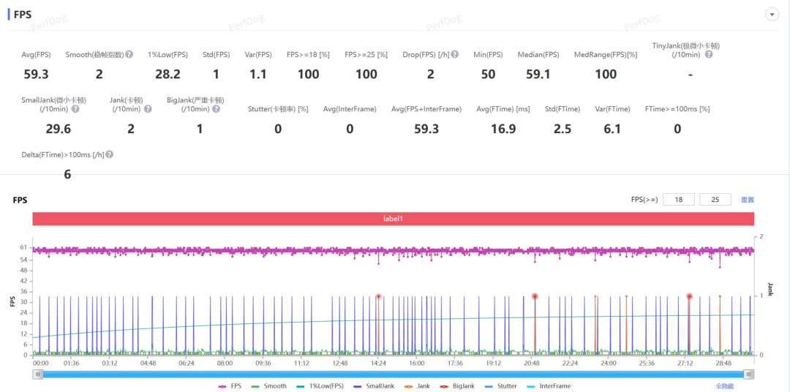Click help icon next to Jank(卡顿) (/10min)
This screenshot has width=790, height=392.
click(x=148, y=109)
